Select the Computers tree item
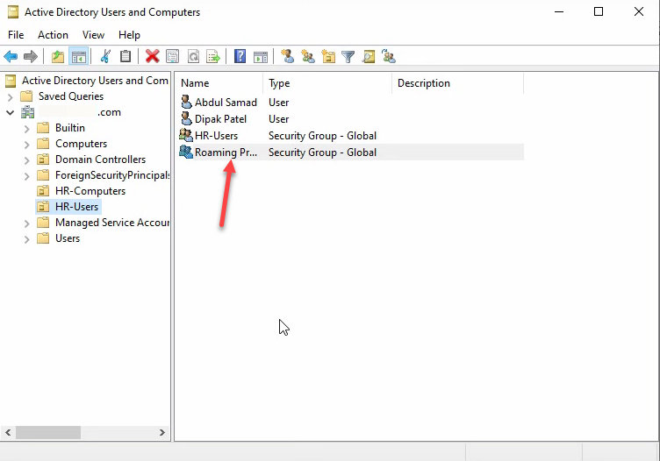The width and height of the screenshot is (660, 461). tap(82, 144)
